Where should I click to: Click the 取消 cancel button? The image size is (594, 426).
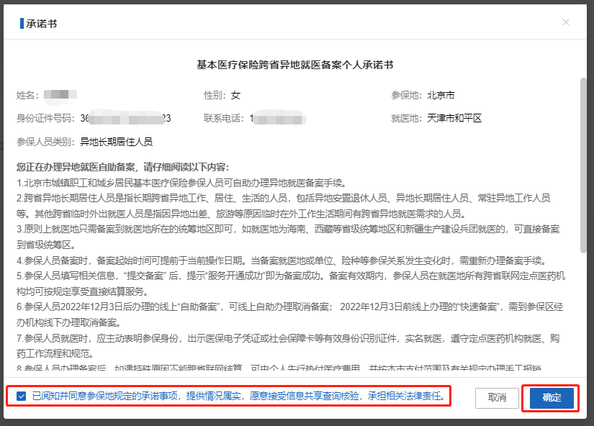pos(497,398)
